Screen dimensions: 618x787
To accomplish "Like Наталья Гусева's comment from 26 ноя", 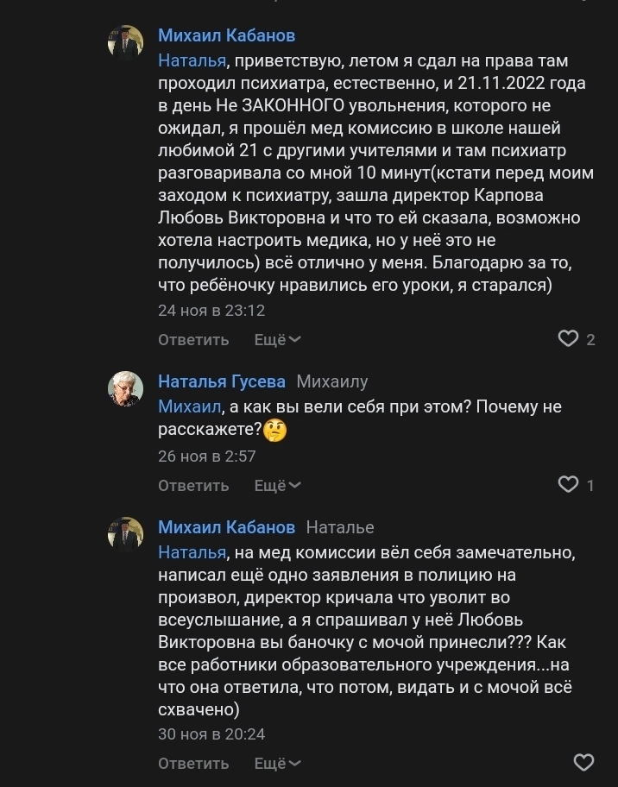I will tap(568, 485).
